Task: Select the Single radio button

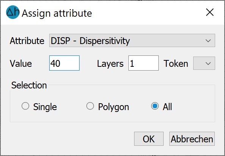Action: [25, 106]
